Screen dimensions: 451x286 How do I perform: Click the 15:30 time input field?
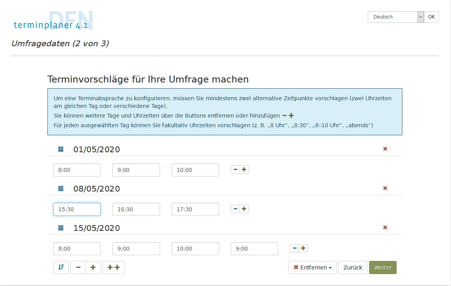click(x=77, y=209)
